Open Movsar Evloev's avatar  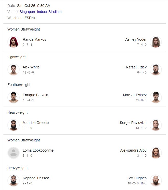tap(156, 97)
